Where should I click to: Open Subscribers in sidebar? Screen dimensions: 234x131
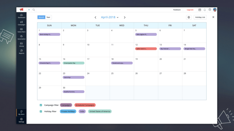(22, 30)
